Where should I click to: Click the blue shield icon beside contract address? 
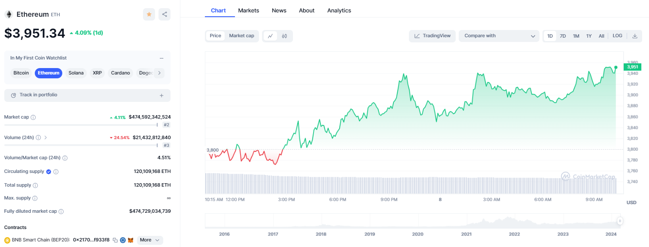[123, 240]
